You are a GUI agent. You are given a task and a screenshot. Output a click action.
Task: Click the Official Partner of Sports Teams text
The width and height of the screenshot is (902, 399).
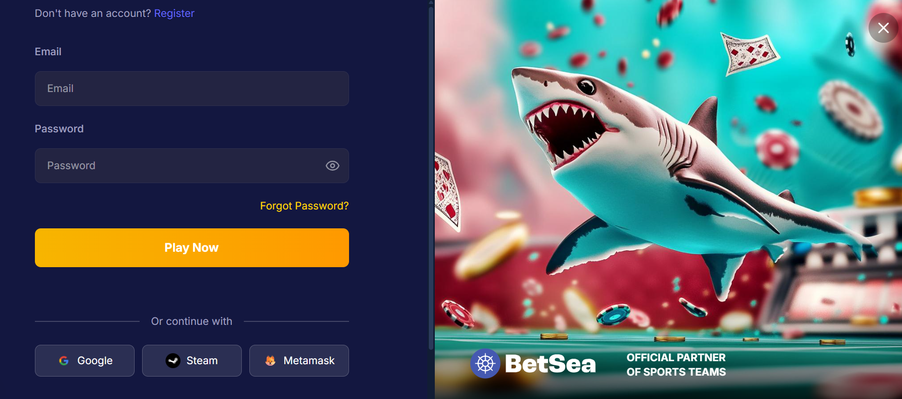pyautogui.click(x=676, y=365)
